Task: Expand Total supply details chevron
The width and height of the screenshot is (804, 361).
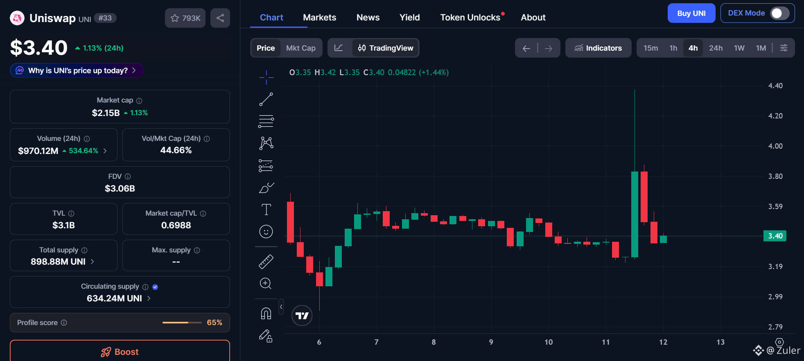Action: click(x=92, y=261)
